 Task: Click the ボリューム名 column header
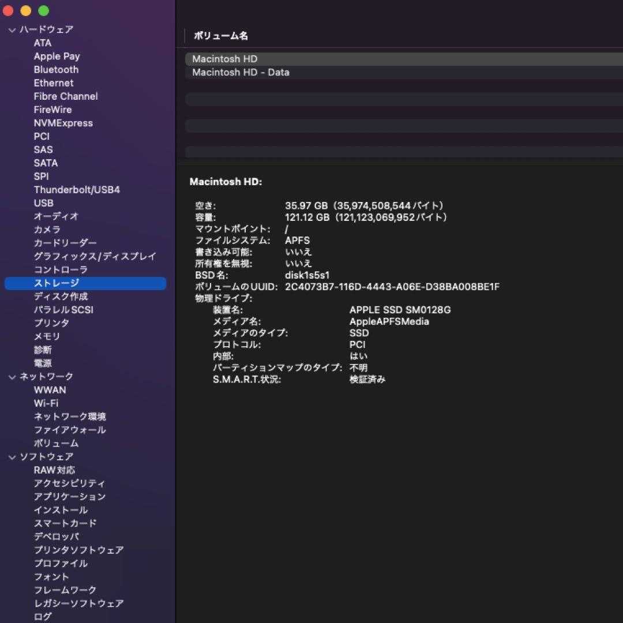221,35
